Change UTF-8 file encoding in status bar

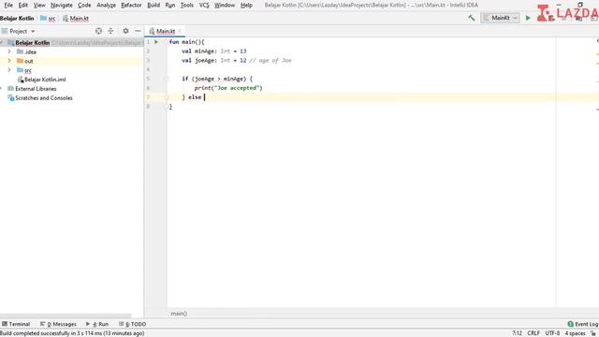552,333
